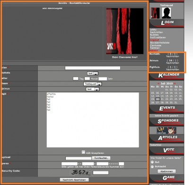This screenshot has height=185, width=193.
Task: Click Nachricht Abschicken submit button
Action: (74, 180)
